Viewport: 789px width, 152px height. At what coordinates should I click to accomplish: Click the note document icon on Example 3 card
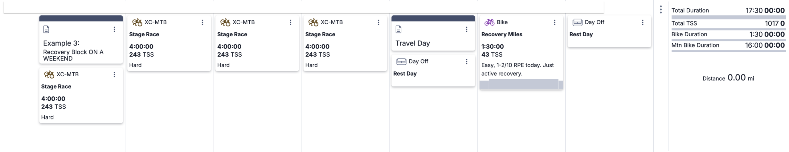pyautogui.click(x=46, y=29)
